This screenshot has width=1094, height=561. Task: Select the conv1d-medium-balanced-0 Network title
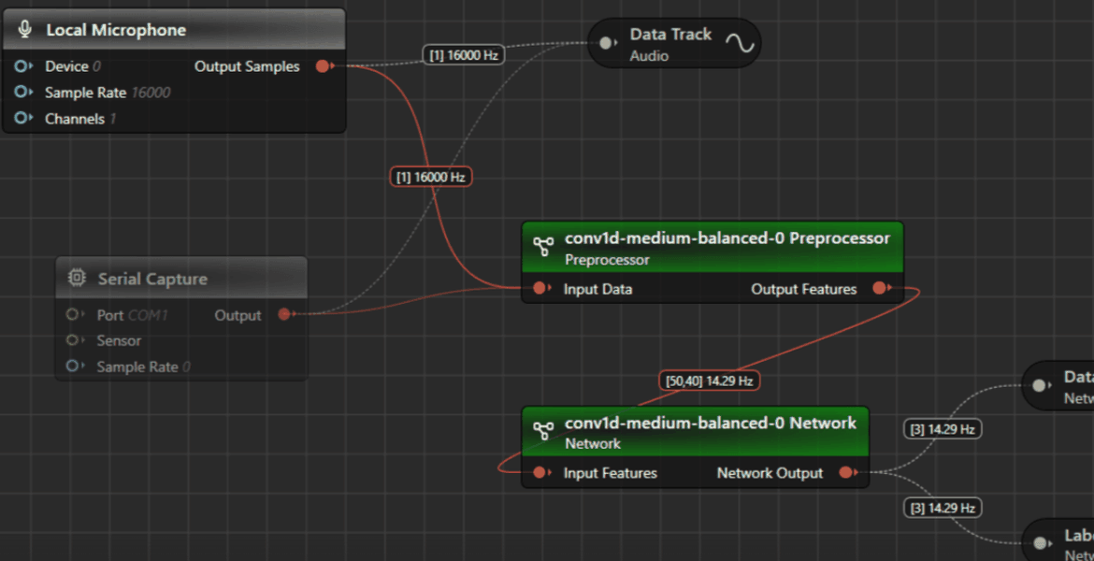tap(711, 423)
